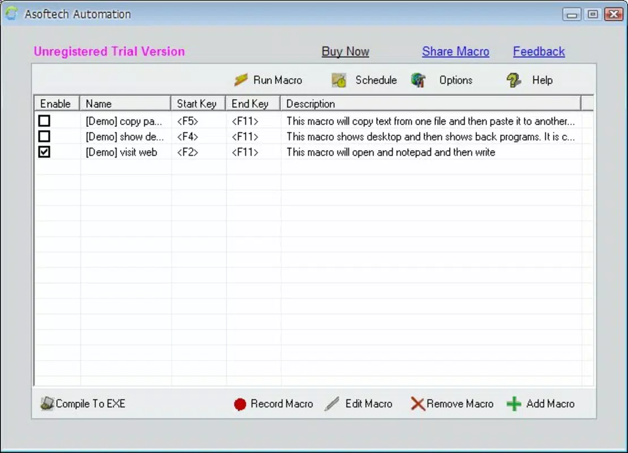
Task: Sort by the Enable column header
Action: point(57,104)
